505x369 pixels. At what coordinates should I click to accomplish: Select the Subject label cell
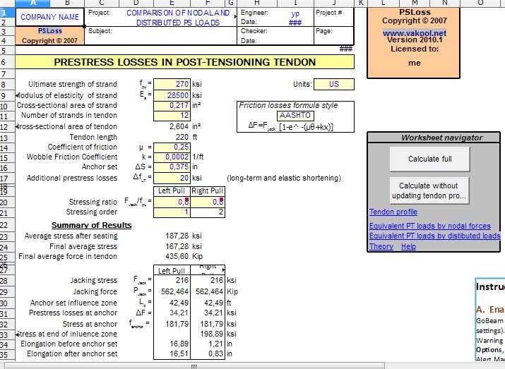pyautogui.click(x=100, y=31)
